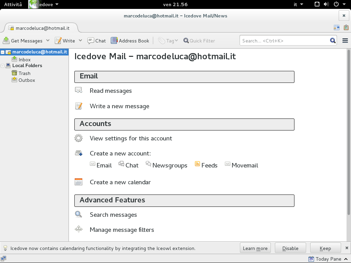Click the Write a new message notepad icon
The image size is (351, 263).
click(x=78, y=106)
